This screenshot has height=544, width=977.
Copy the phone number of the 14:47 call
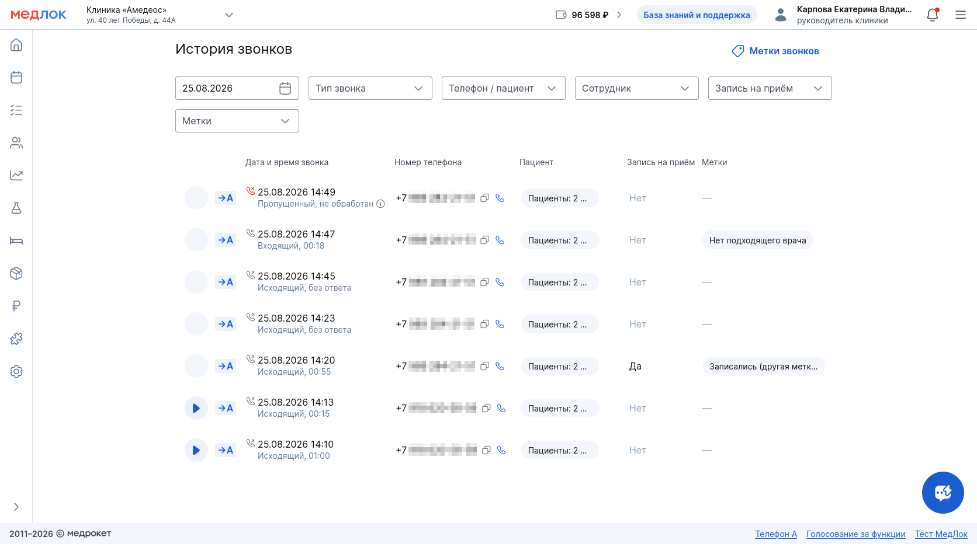click(484, 240)
